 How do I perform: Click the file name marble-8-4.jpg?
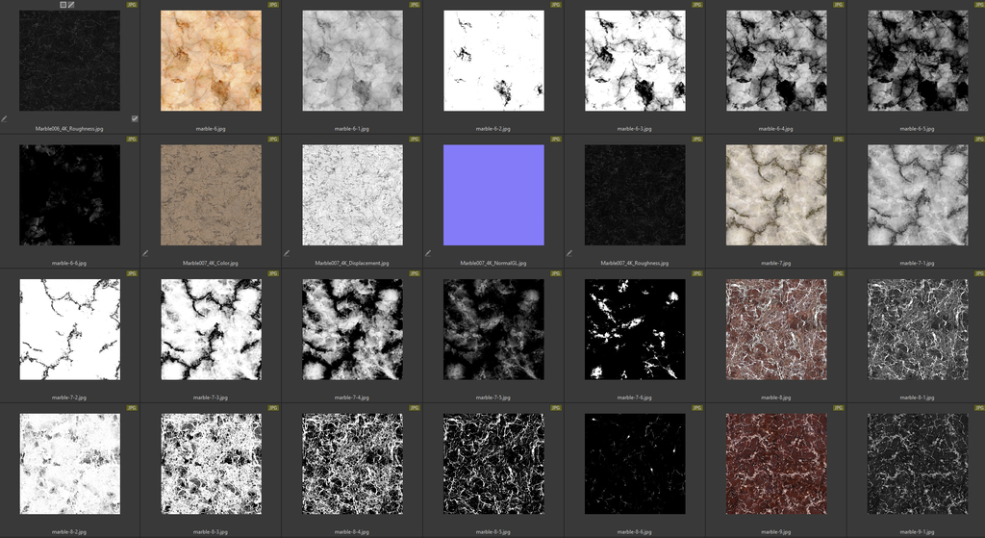[352, 531]
